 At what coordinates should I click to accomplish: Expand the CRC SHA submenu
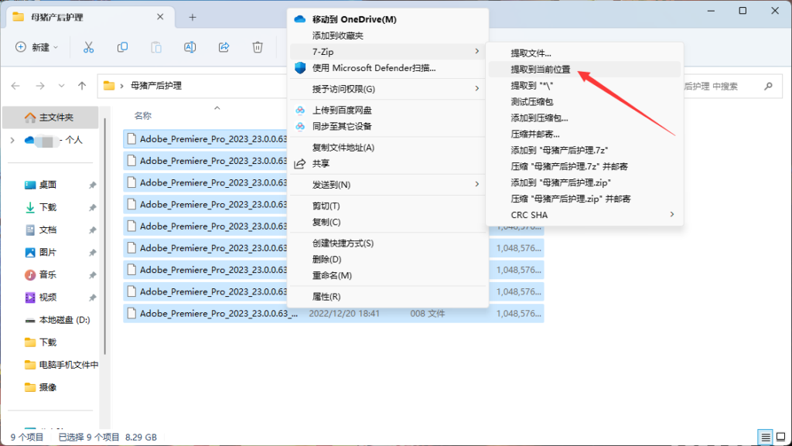(585, 215)
